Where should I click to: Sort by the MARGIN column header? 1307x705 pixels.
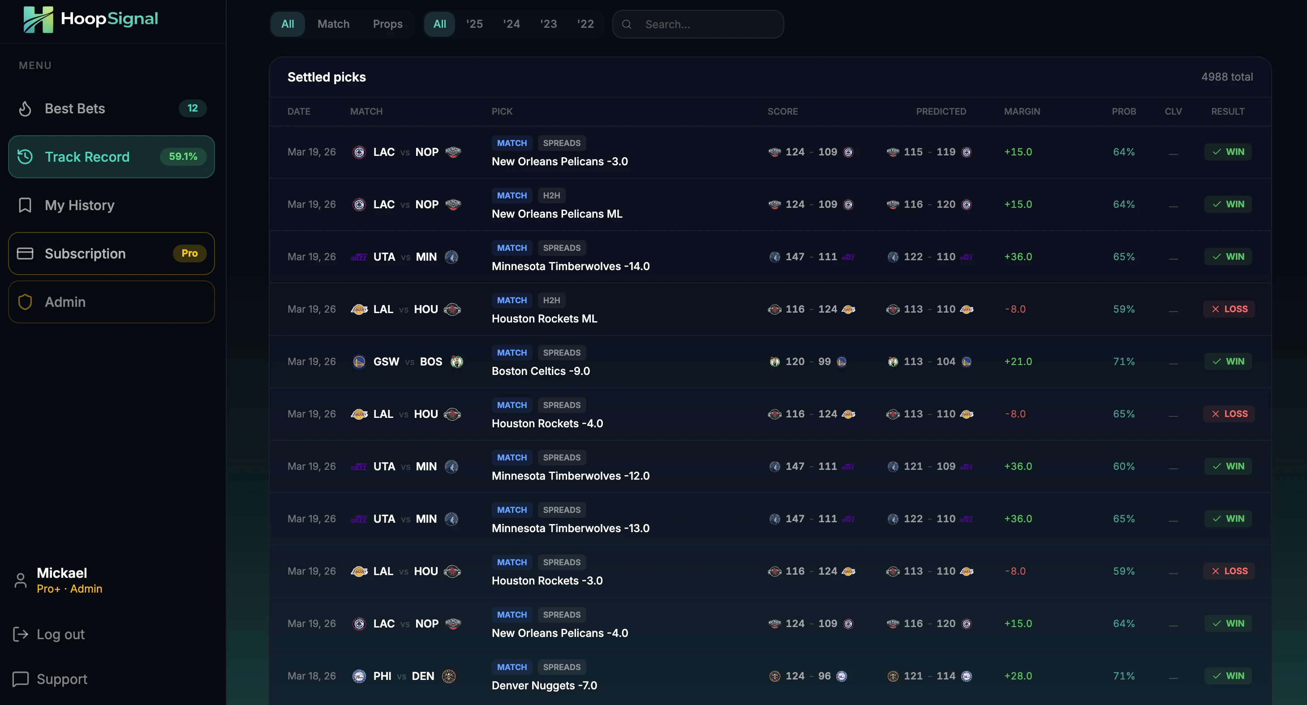click(x=1022, y=111)
